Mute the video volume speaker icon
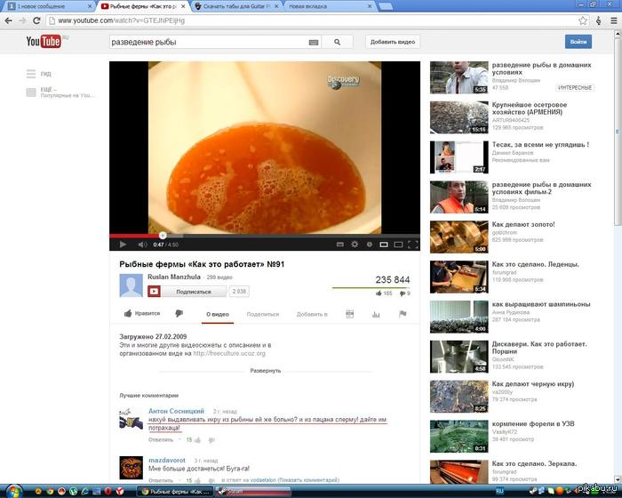The image size is (622, 498). 140,244
